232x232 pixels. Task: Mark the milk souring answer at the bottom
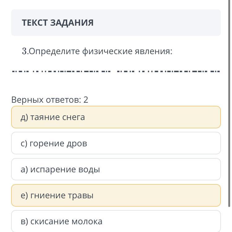pyautogui.click(x=116, y=221)
